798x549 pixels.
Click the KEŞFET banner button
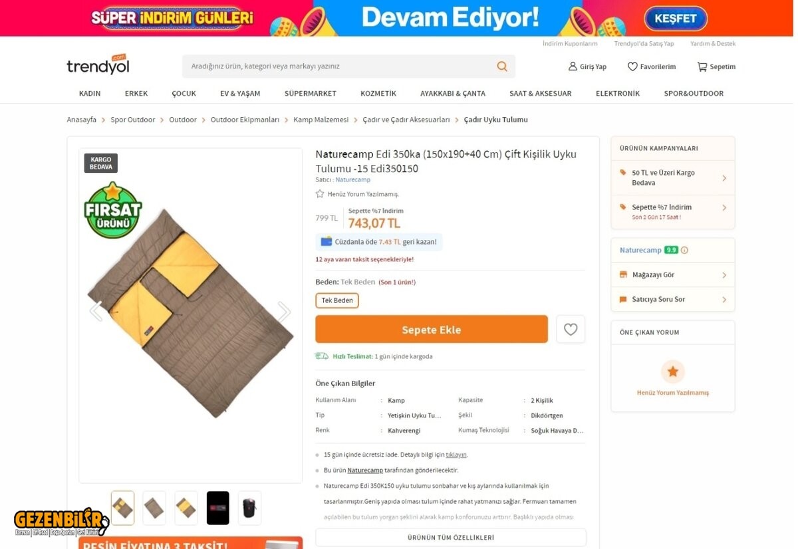(675, 19)
